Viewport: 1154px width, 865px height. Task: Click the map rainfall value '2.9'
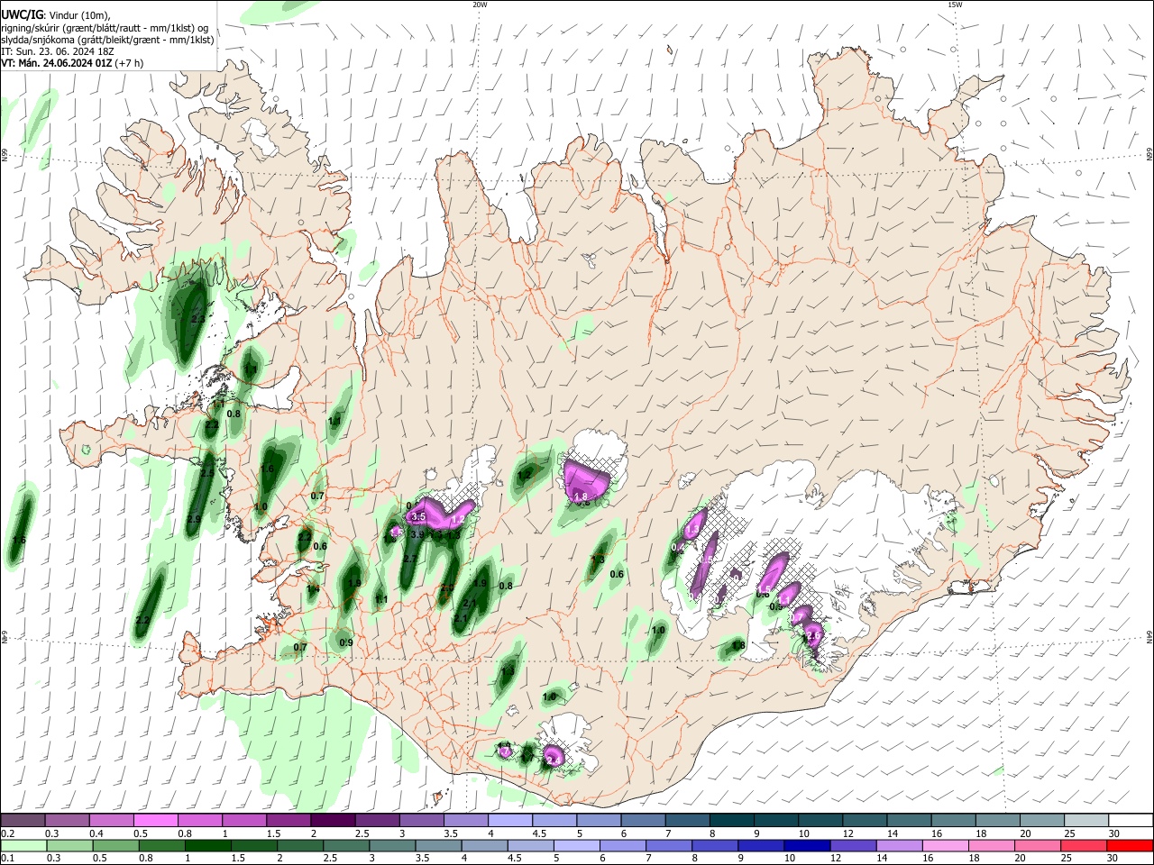pyautogui.click(x=194, y=520)
